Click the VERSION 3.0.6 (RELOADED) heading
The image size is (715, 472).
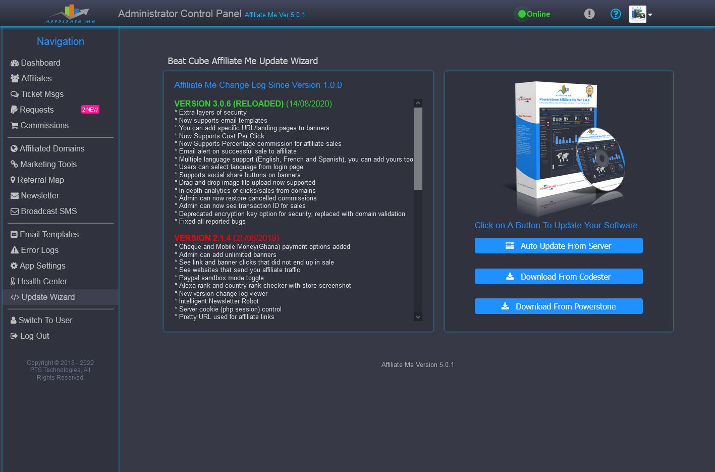(x=229, y=104)
